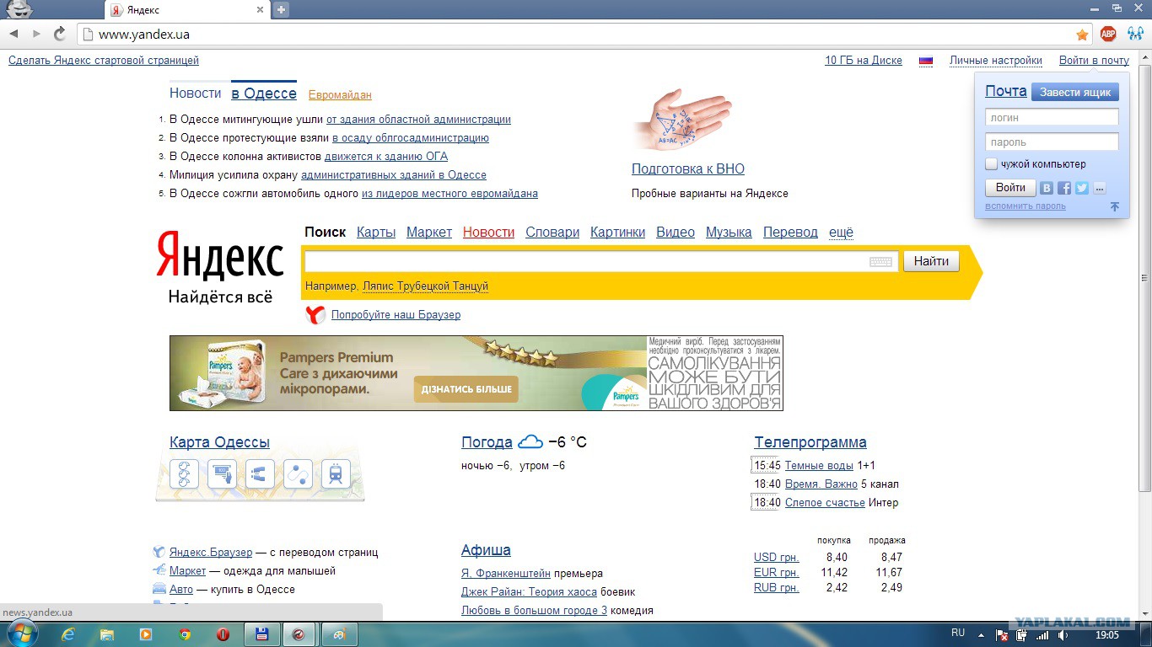Click the Russian flag language icon
Viewport: 1152px width, 647px height.
(926, 61)
